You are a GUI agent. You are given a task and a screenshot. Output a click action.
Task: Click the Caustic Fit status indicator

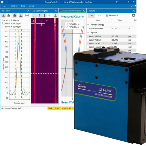click(67, 108)
